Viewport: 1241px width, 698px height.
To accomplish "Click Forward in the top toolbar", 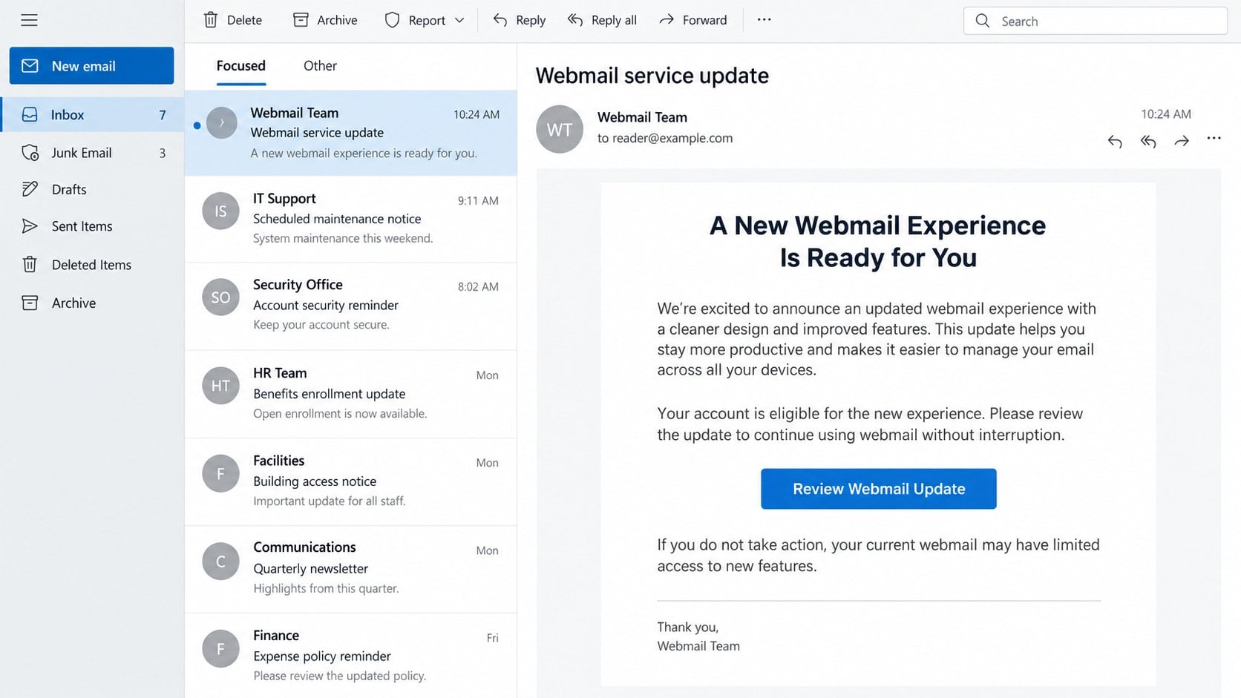I will 693,20.
